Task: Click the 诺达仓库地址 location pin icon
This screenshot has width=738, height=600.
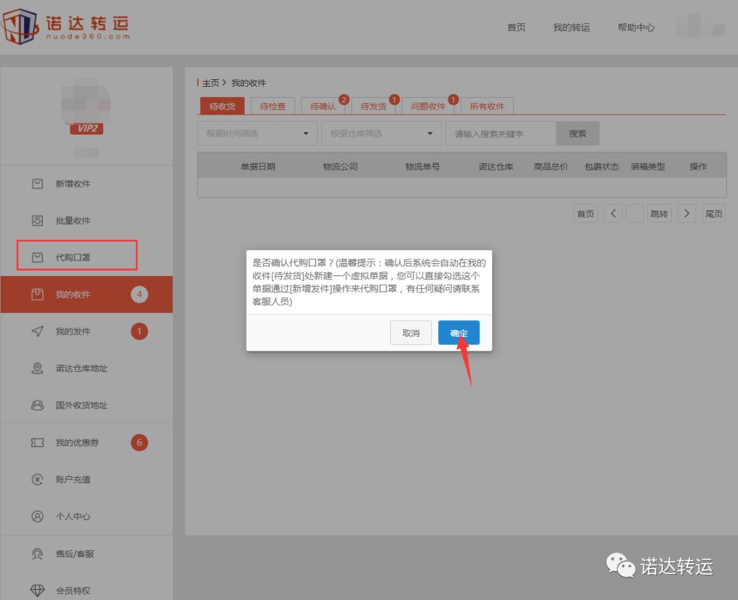Action: [38, 368]
